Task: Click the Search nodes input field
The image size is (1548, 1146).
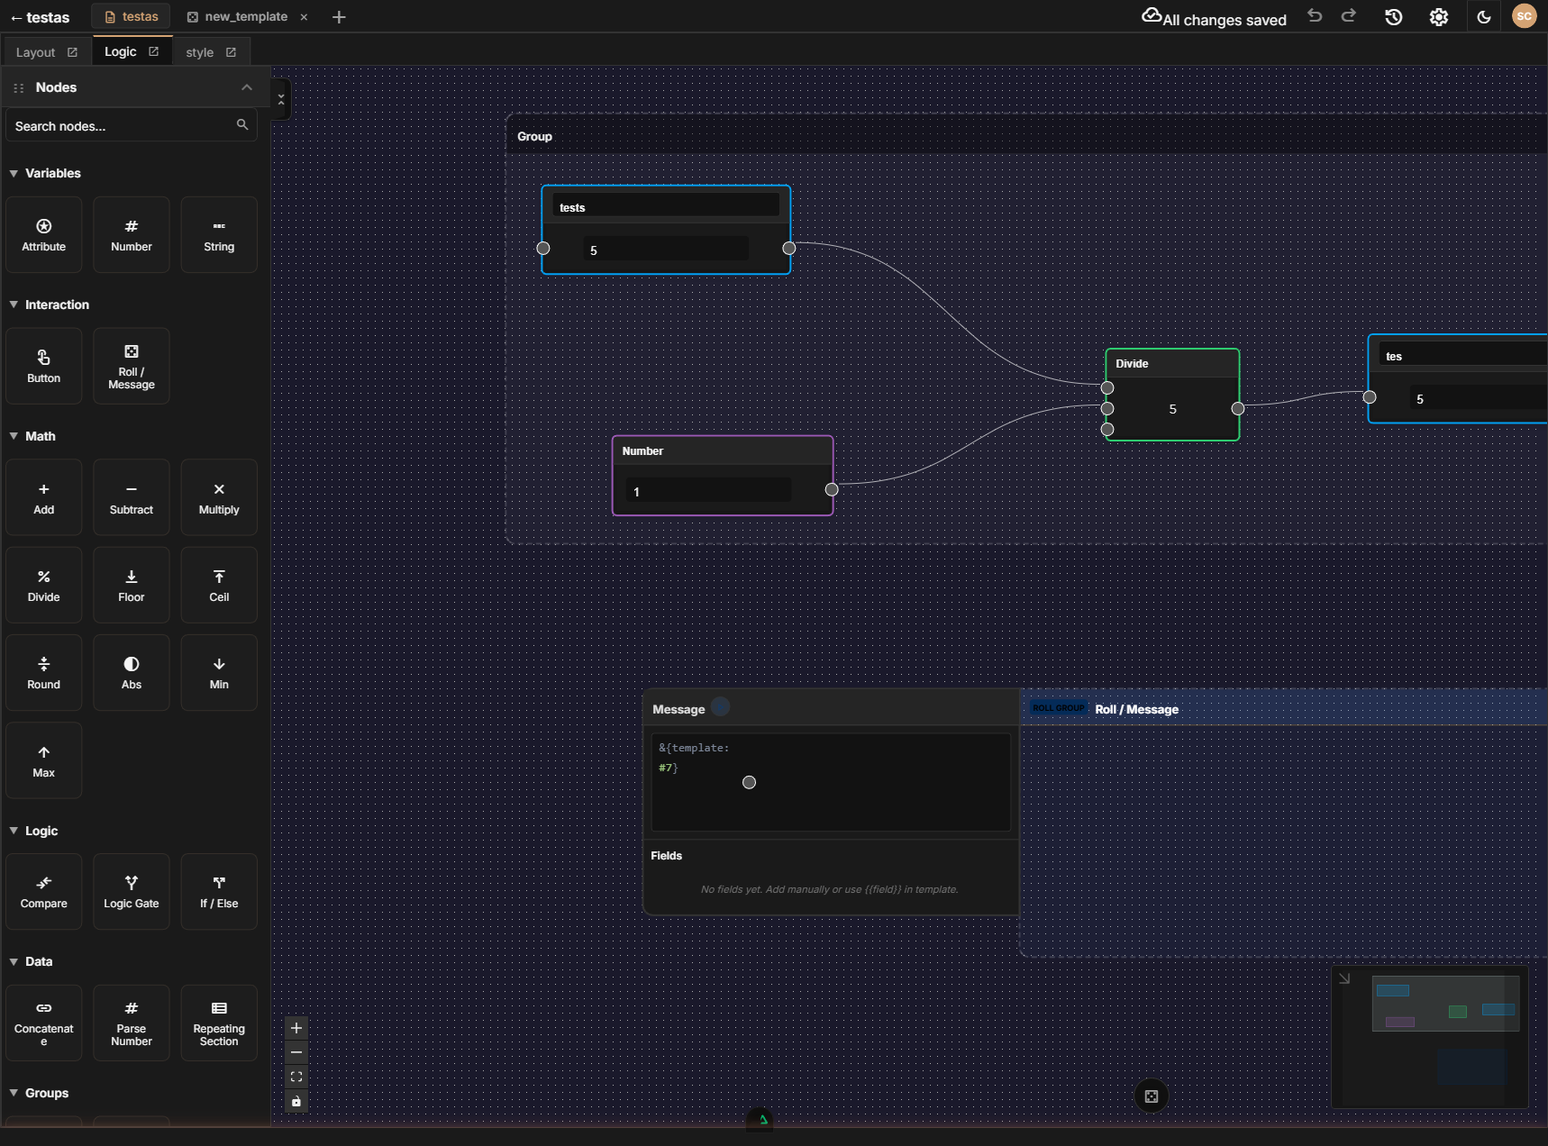Action: [x=122, y=125]
